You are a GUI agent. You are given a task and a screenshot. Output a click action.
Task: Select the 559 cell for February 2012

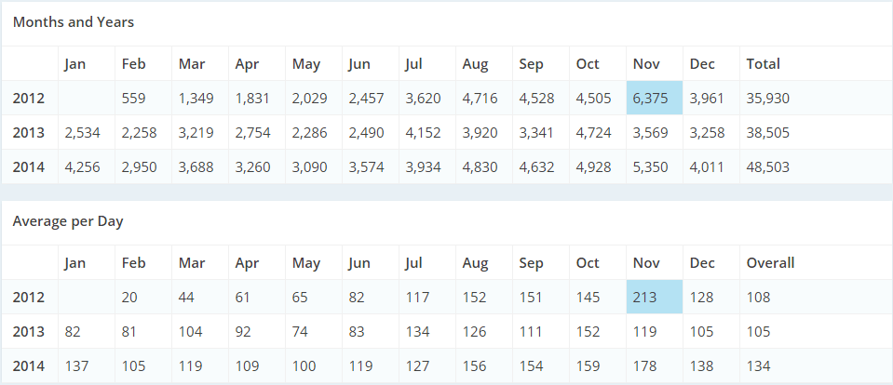tap(135, 99)
